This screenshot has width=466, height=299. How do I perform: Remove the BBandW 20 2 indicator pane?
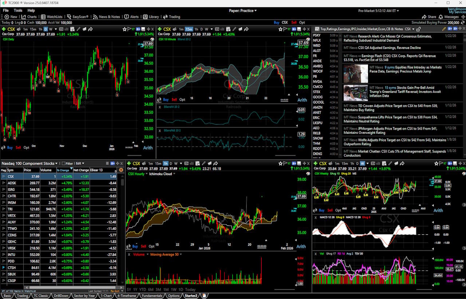pos(160,107)
